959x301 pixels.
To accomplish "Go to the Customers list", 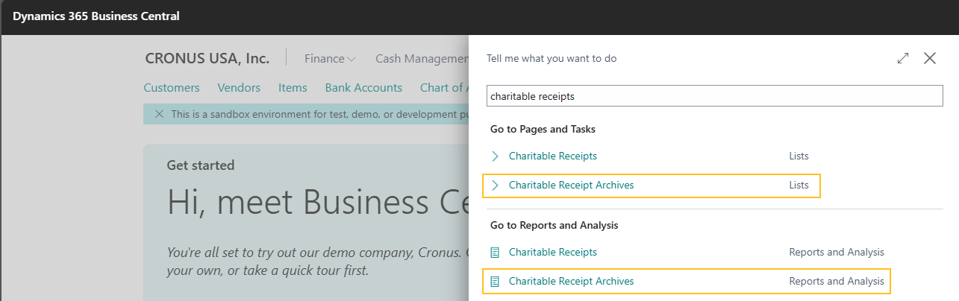I will [172, 88].
